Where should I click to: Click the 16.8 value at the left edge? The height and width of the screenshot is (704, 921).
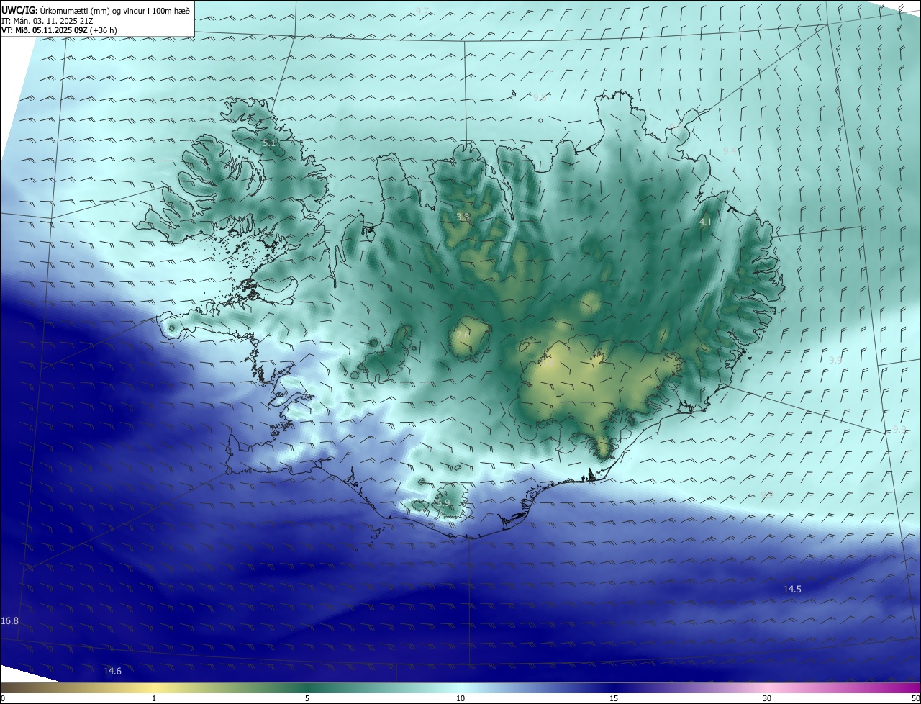9,621
